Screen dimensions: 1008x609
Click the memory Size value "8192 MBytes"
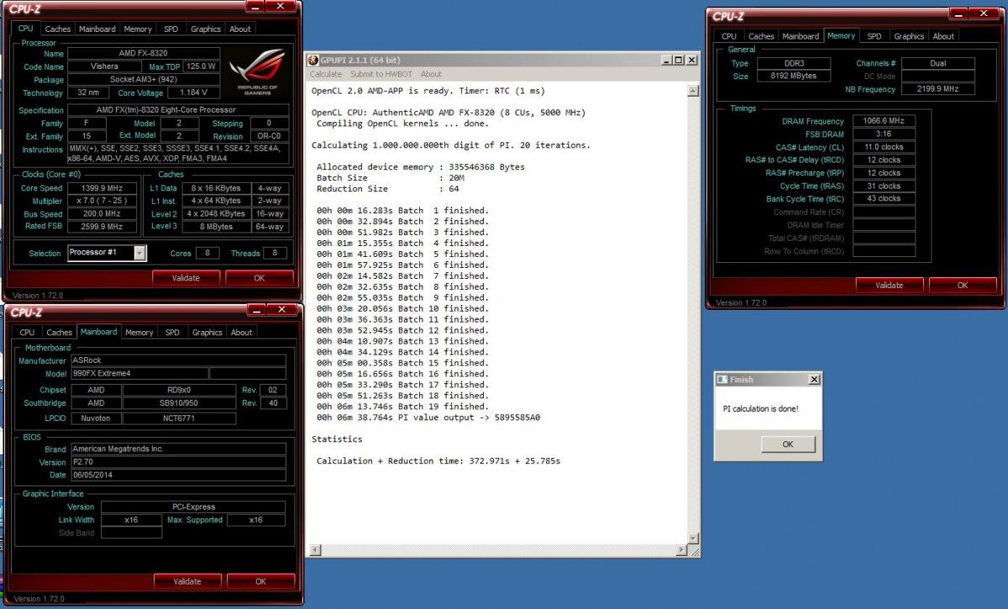pyautogui.click(x=794, y=76)
